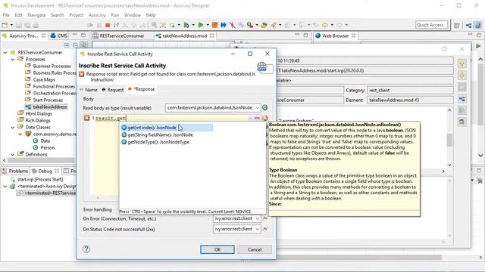Image resolution: width=485 pixels, height=272 pixels.
Task: Click the orange attribute browser icon in script editor
Action: pos(265,118)
